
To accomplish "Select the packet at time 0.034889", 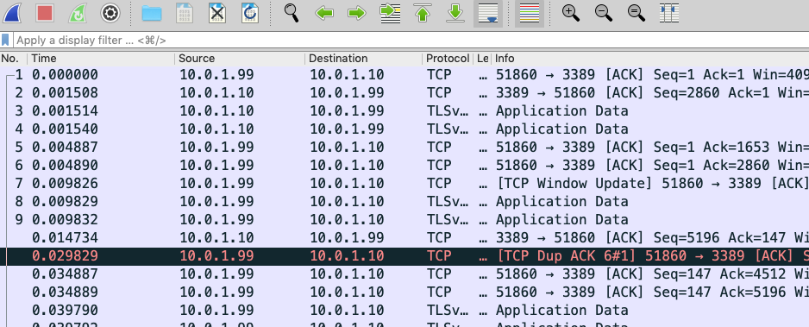I will (x=404, y=292).
